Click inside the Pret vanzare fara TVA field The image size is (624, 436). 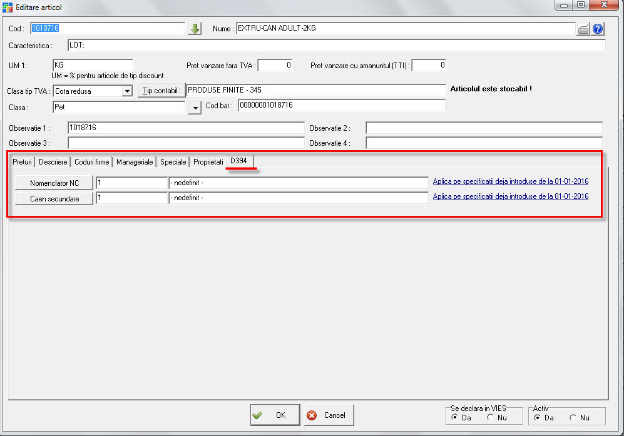click(275, 64)
